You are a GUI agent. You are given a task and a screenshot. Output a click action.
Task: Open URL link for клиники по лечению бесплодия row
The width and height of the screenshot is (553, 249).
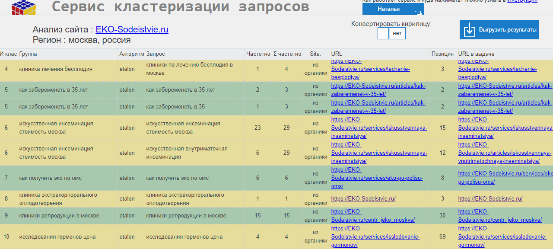point(370,69)
